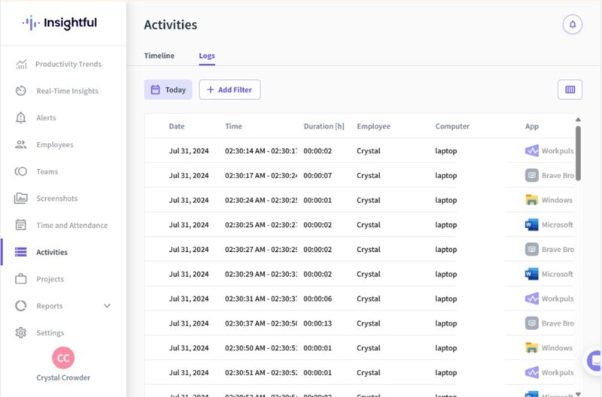
Task: Click Jul 31, 2024 in 02:30:24 AM row
Action: [x=189, y=200]
